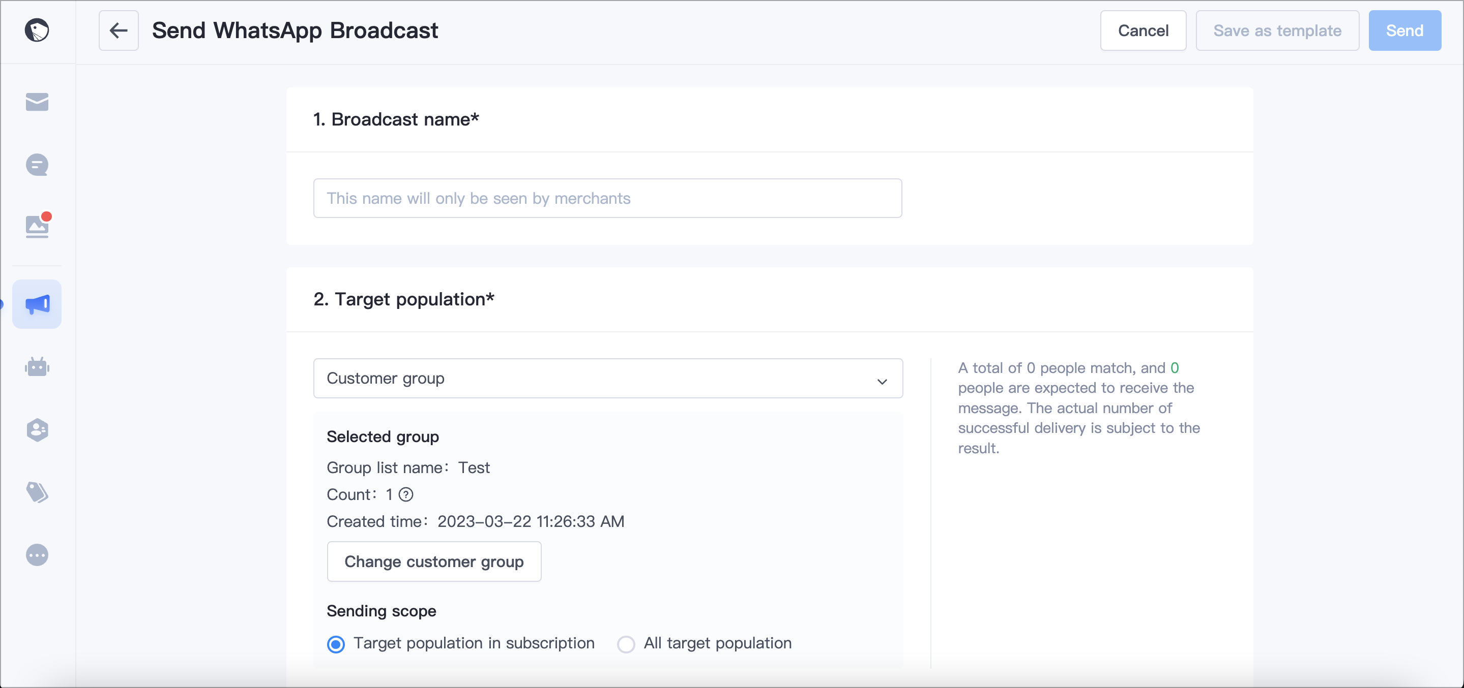Click the question mark help icon beside Count

coord(406,494)
